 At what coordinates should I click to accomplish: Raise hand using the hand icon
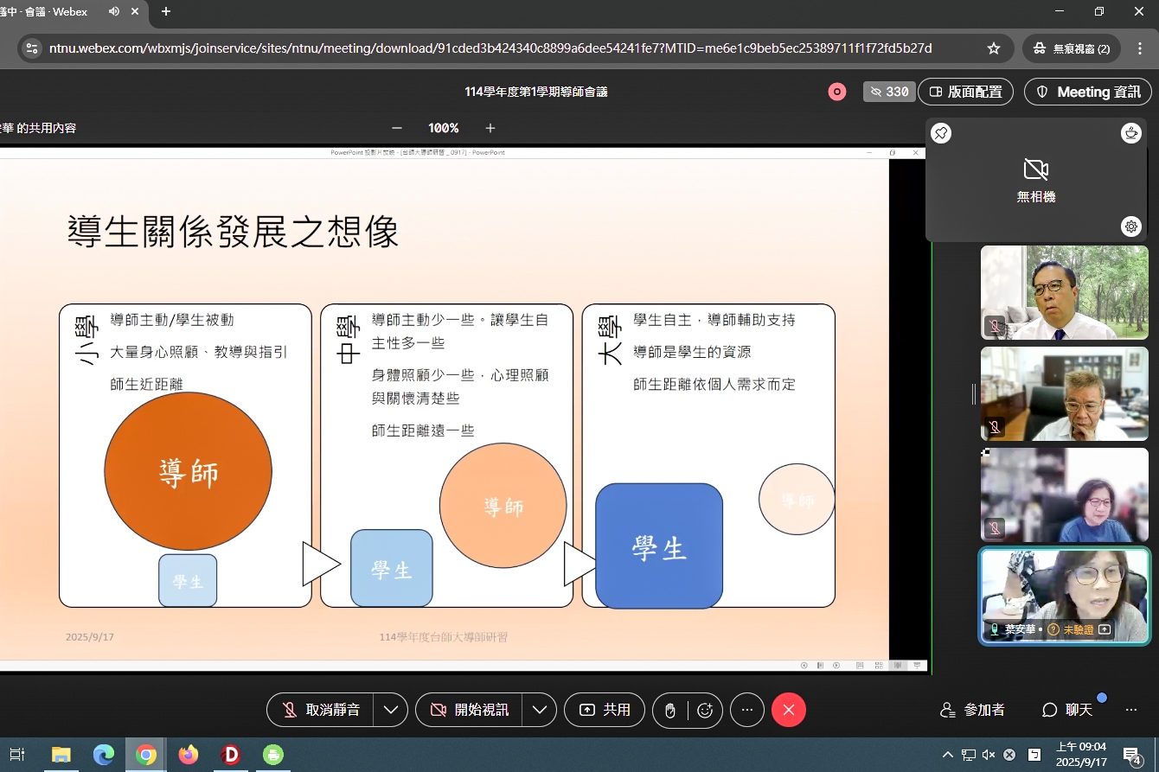[670, 711]
